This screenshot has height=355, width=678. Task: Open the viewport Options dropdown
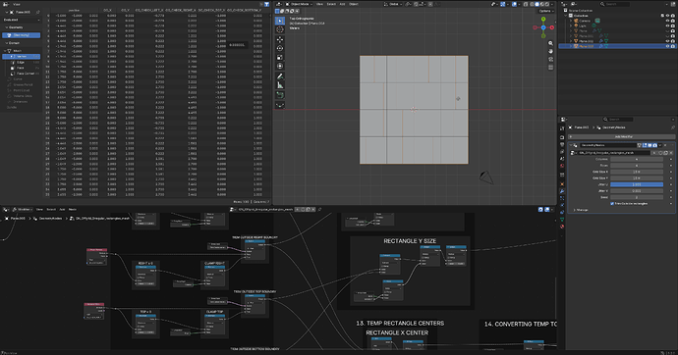coord(546,11)
